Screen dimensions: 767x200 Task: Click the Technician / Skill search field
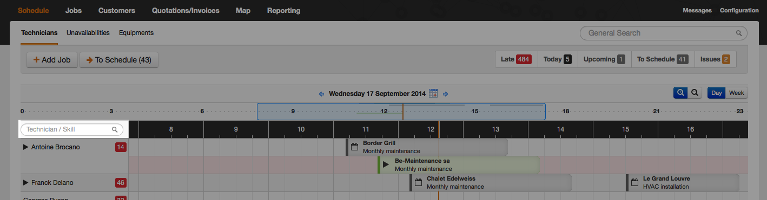point(72,129)
